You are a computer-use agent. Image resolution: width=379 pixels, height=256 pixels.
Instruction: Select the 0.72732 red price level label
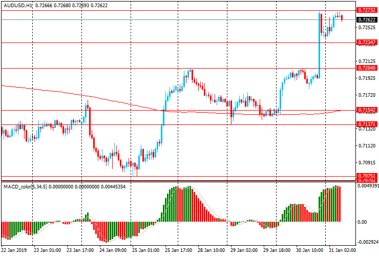click(x=367, y=10)
